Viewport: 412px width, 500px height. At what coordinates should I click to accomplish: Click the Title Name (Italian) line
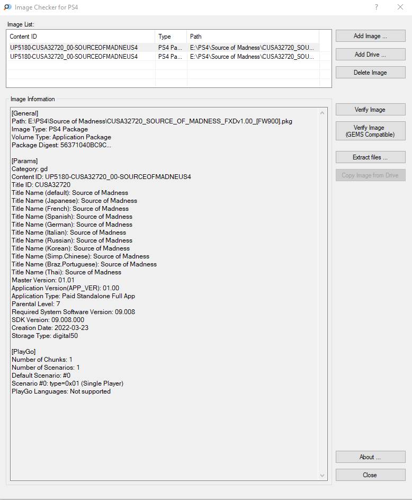pos(68,233)
